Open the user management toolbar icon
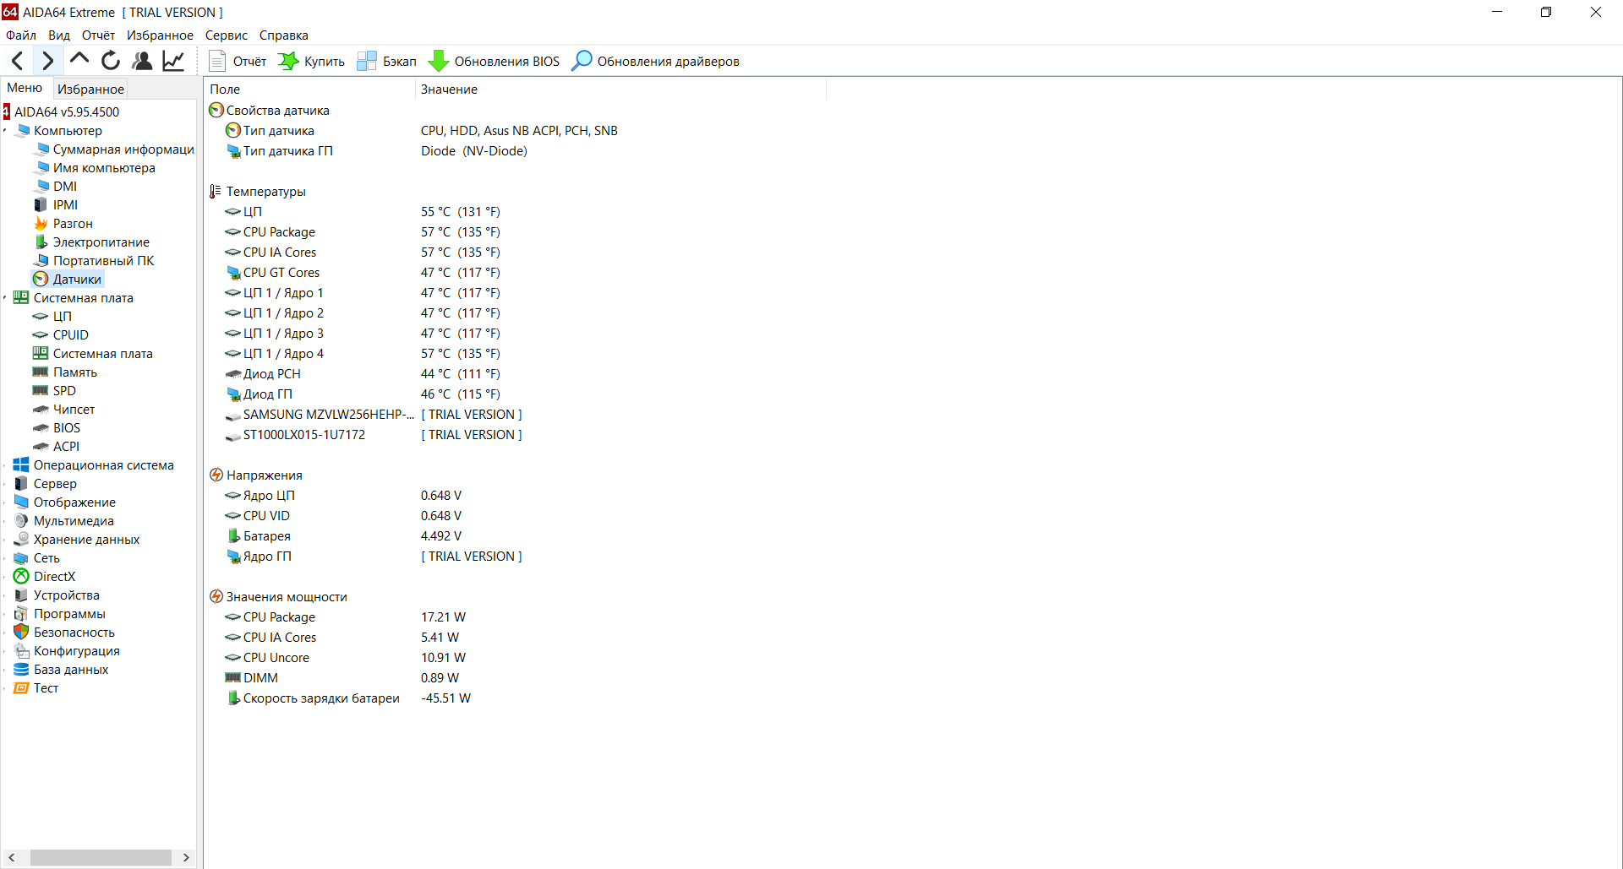Image resolution: width=1623 pixels, height=869 pixels. (142, 61)
